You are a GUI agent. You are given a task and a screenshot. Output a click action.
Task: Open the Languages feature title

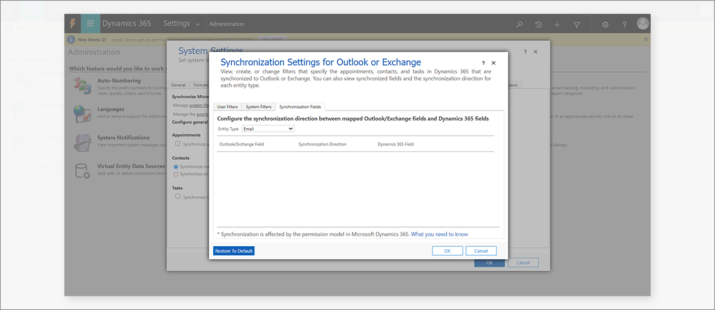pos(111,109)
